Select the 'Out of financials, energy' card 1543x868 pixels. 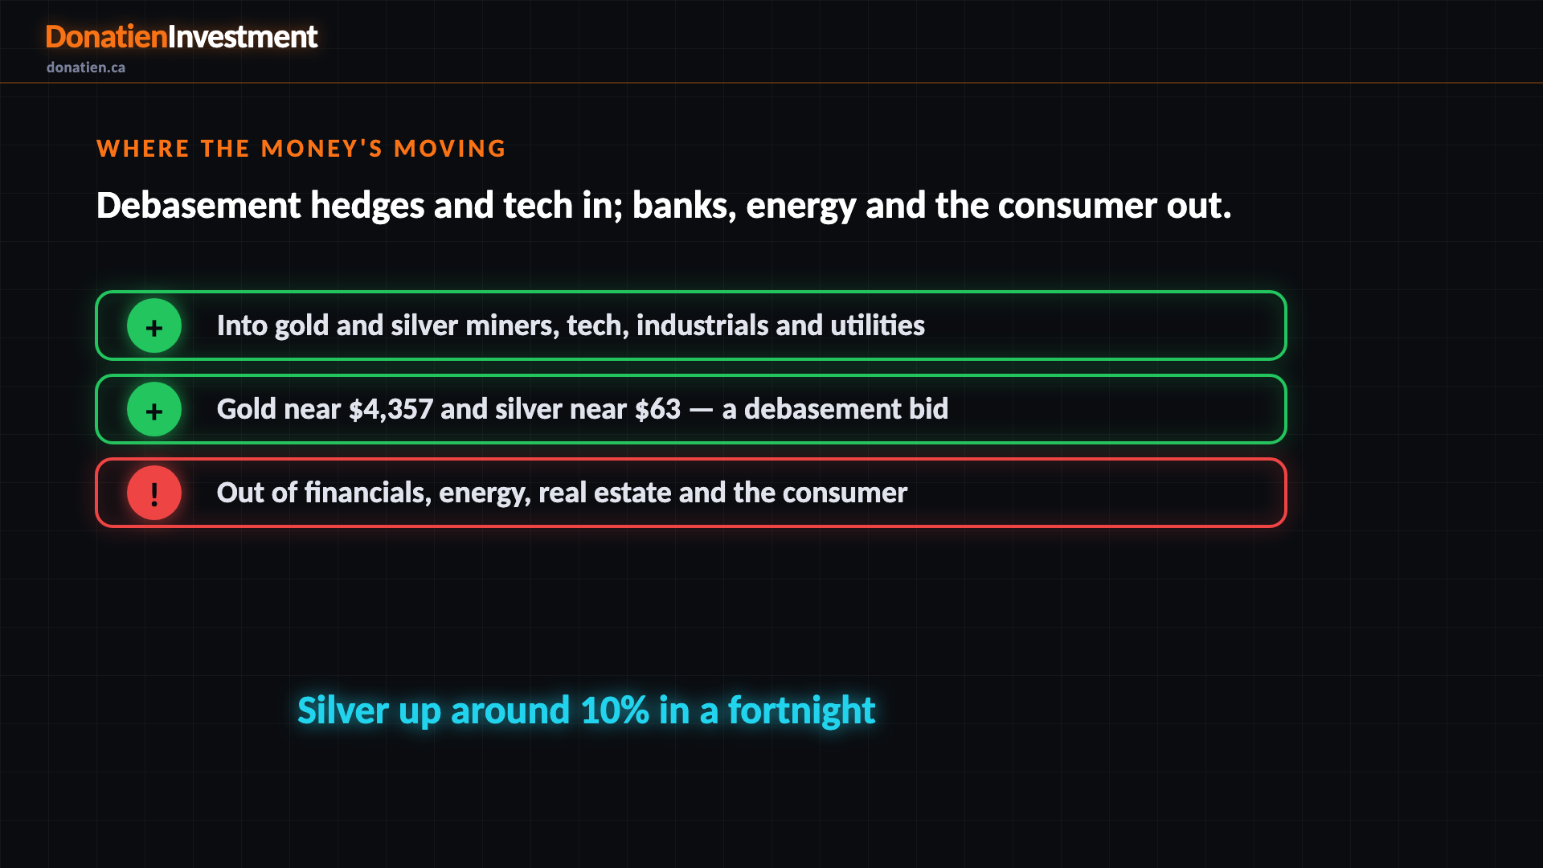tap(691, 493)
